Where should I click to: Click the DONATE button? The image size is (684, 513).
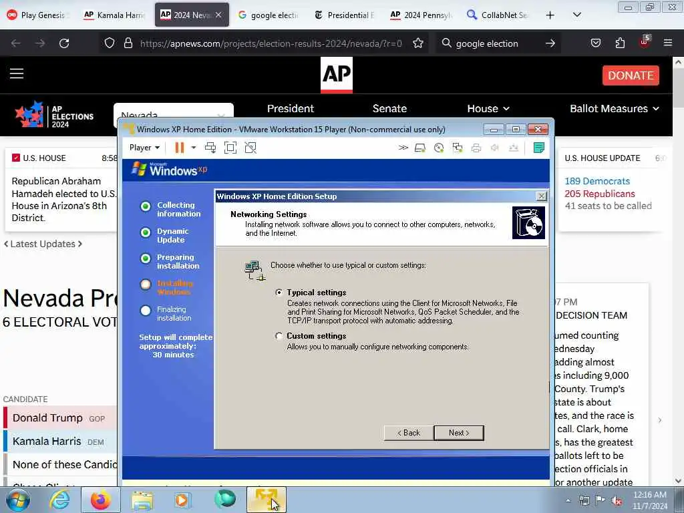[x=631, y=75]
